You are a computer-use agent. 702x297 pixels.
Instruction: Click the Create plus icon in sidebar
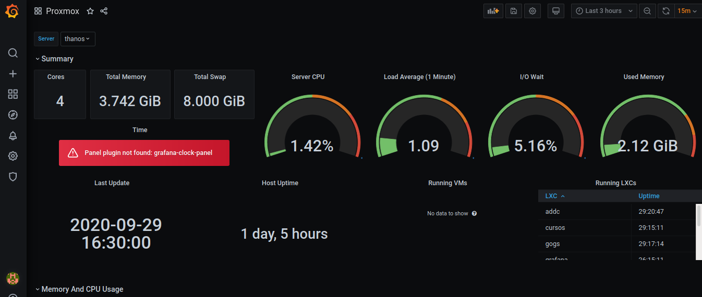[x=13, y=74]
